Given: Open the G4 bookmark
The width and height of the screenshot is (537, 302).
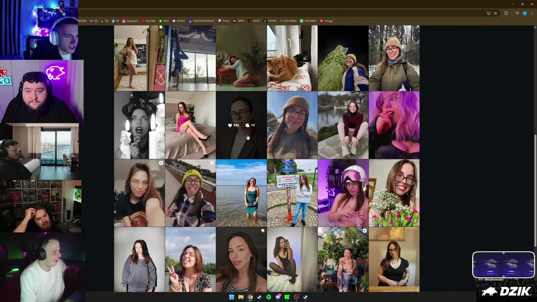Looking at the screenshot, I should [x=94, y=21].
